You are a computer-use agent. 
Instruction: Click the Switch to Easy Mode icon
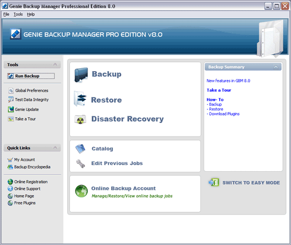click(x=214, y=182)
